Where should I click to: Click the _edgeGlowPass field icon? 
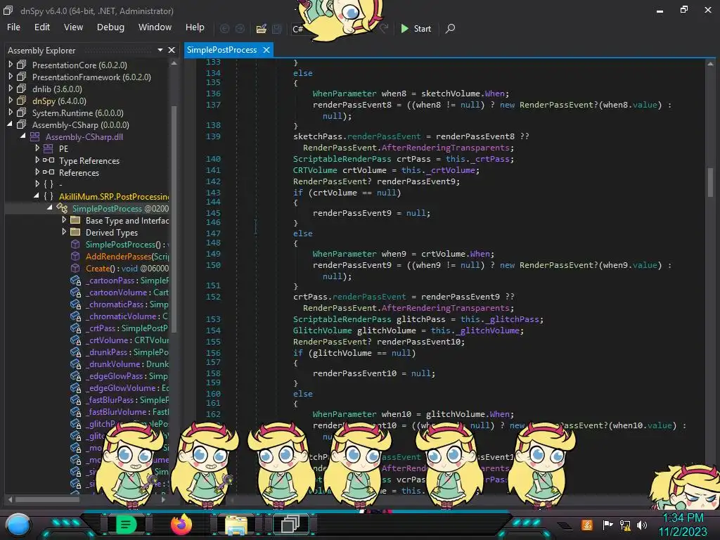pyautogui.click(x=76, y=376)
